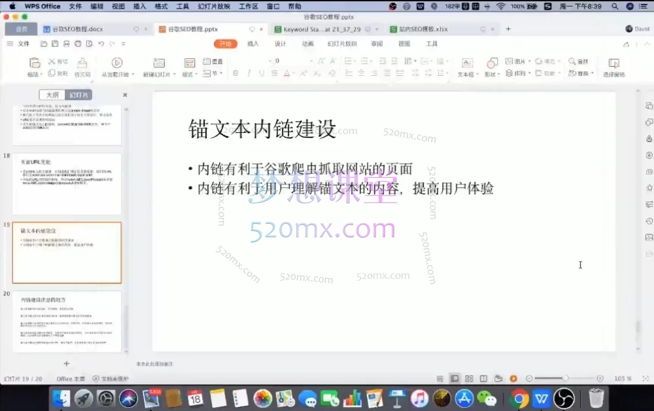Click the normal view icon in status bar
Viewport: 654px width, 411px height.
coord(455,378)
